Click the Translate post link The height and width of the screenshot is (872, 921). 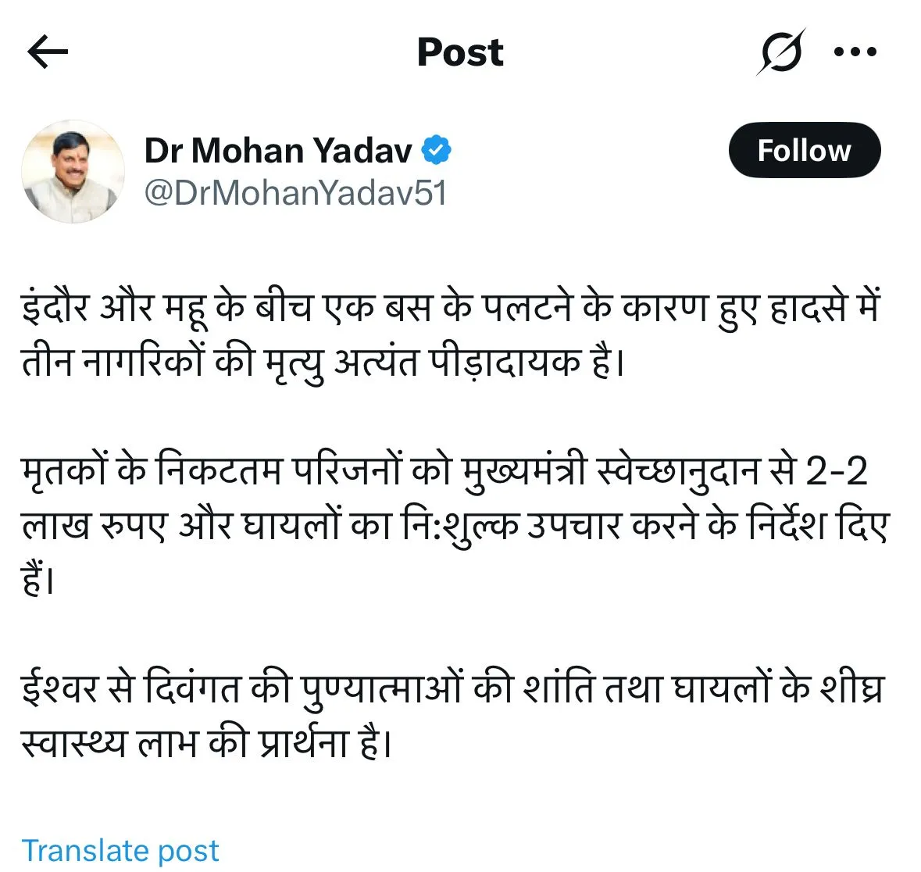point(120,850)
